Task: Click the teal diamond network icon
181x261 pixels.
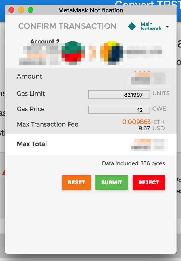Action: 132,26
